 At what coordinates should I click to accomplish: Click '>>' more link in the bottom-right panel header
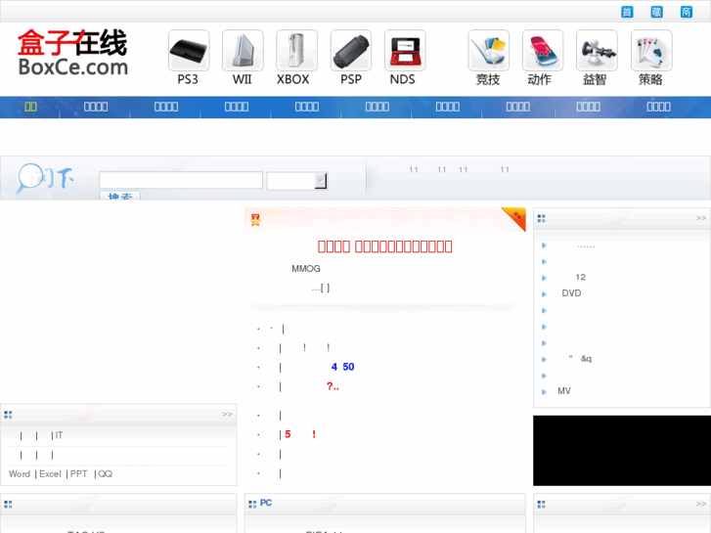[x=701, y=504]
